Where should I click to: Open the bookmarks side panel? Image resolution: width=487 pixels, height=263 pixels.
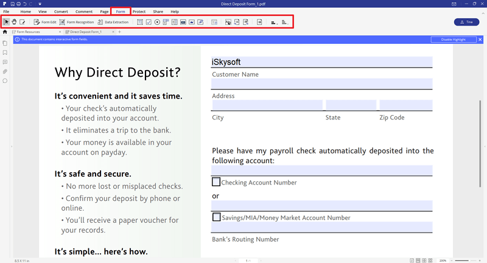click(x=5, y=52)
